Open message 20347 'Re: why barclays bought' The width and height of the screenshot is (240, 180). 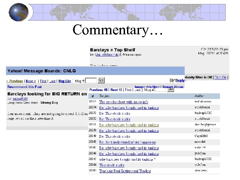(129, 148)
